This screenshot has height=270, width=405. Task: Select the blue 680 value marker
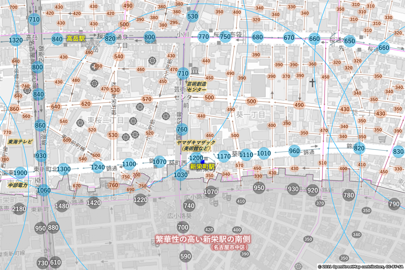[x=257, y=37]
